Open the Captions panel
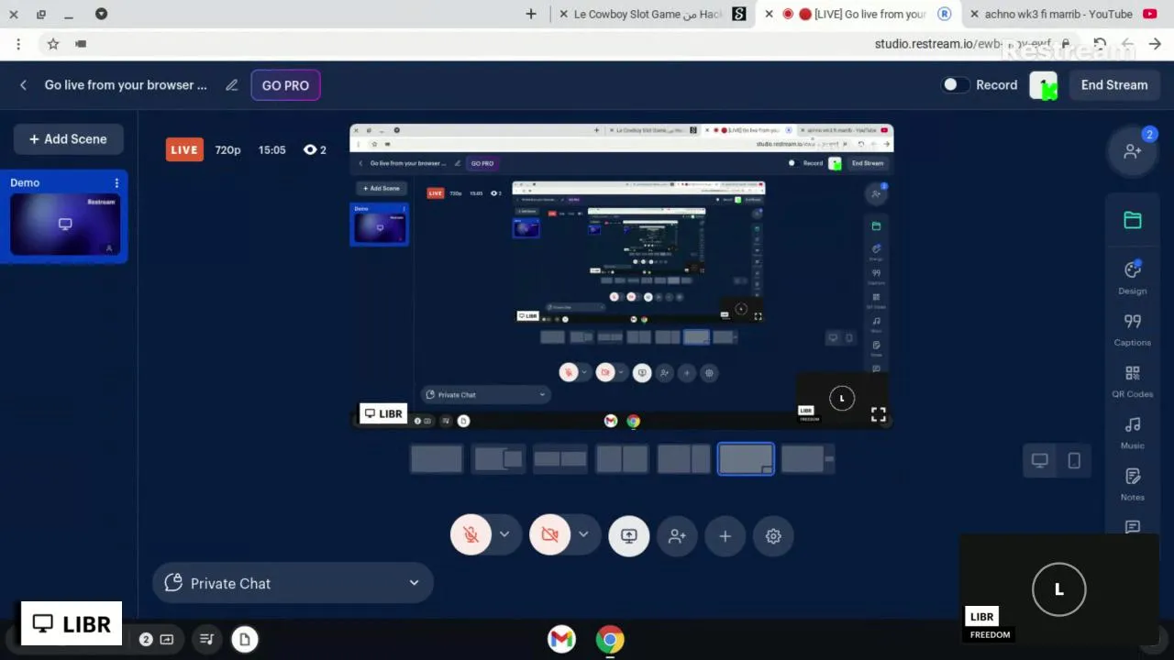The image size is (1174, 660). [x=1132, y=329]
